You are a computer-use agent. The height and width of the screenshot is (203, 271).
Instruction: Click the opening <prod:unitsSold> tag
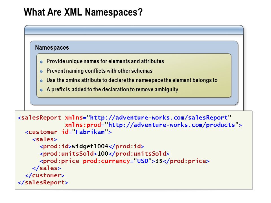point(68,154)
